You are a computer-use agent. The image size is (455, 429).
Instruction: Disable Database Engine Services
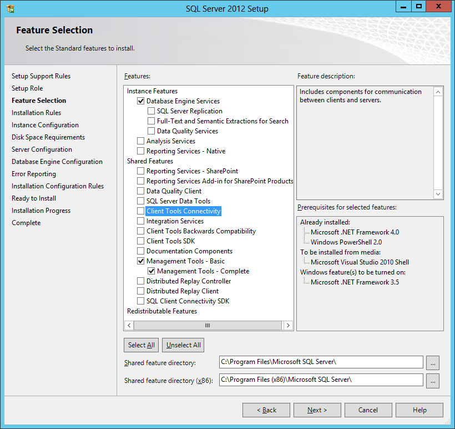141,101
